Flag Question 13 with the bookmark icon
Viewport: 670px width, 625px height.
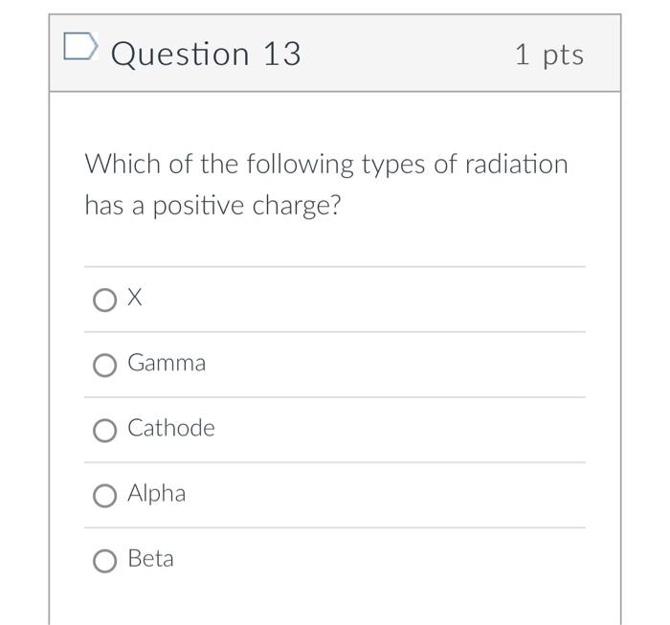pyautogui.click(x=80, y=47)
